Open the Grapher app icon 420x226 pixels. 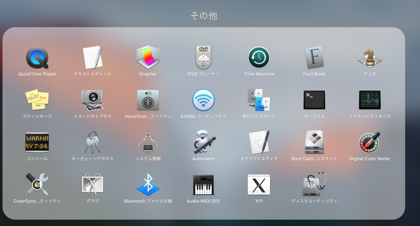click(x=148, y=57)
